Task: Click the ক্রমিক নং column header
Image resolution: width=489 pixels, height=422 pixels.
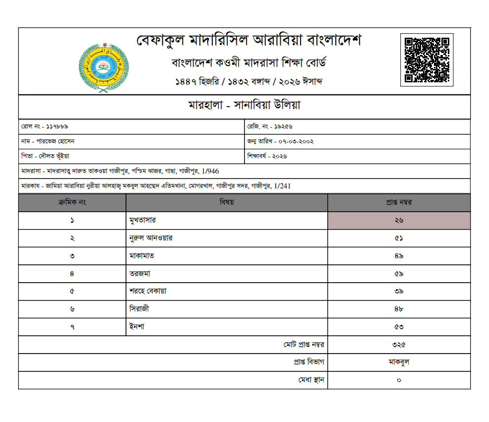Action: click(72, 202)
